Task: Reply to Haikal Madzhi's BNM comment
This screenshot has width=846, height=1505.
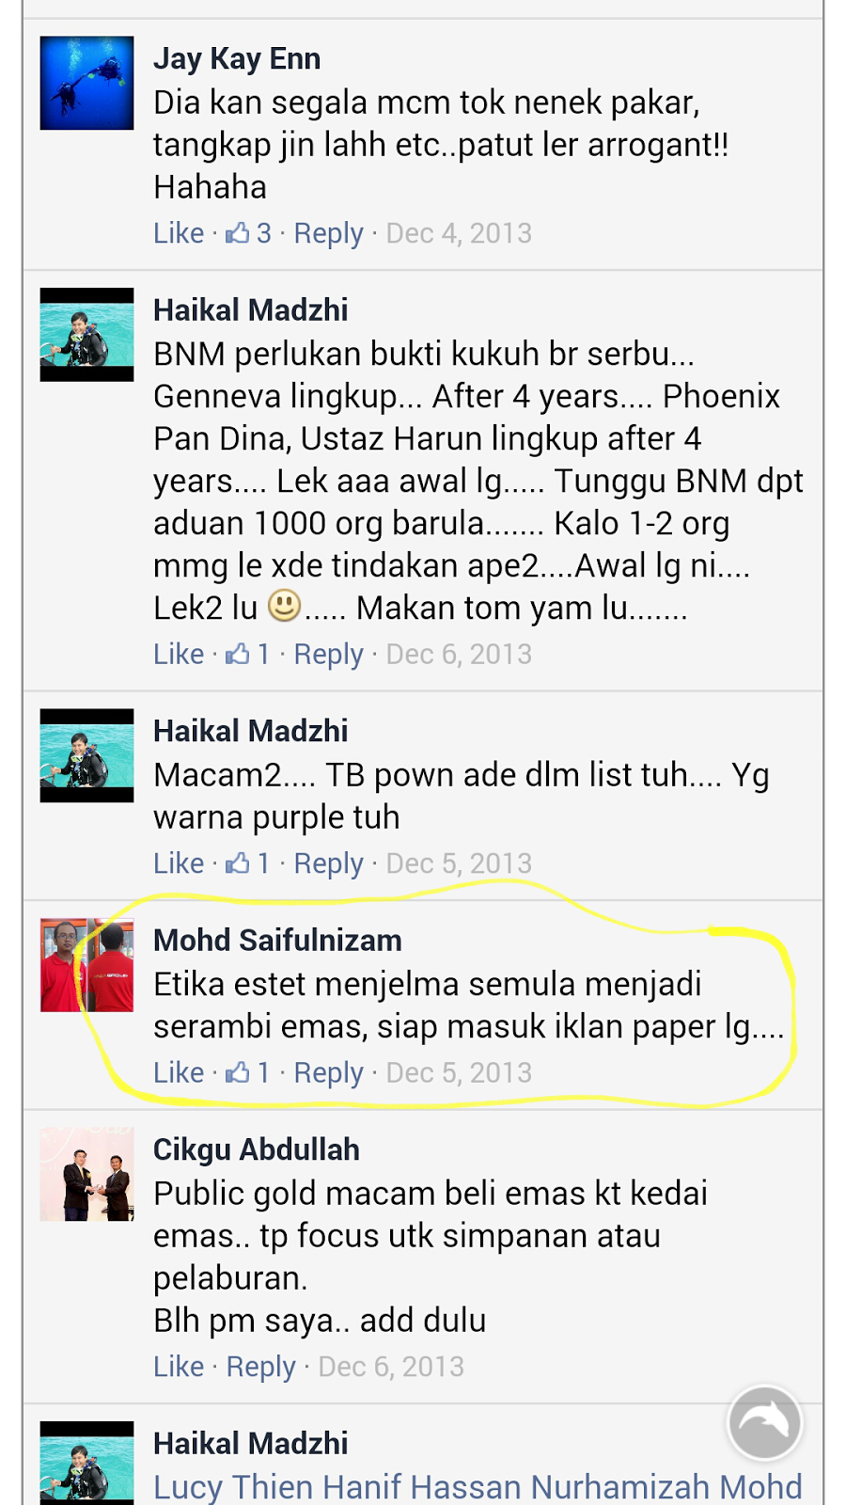Action: pos(328,654)
